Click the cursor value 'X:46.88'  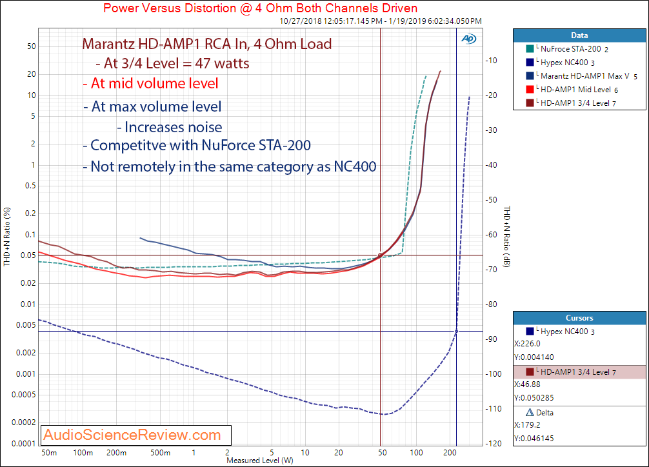[x=527, y=384]
